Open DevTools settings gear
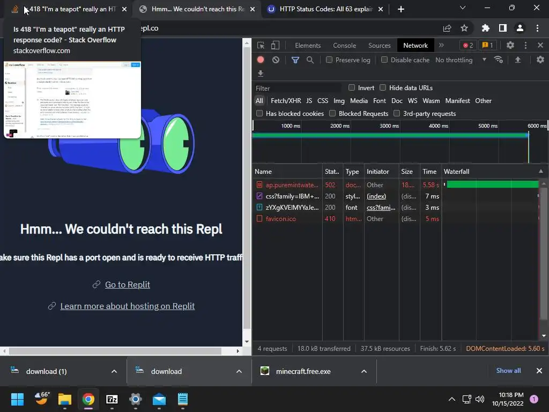549x412 pixels. point(510,45)
